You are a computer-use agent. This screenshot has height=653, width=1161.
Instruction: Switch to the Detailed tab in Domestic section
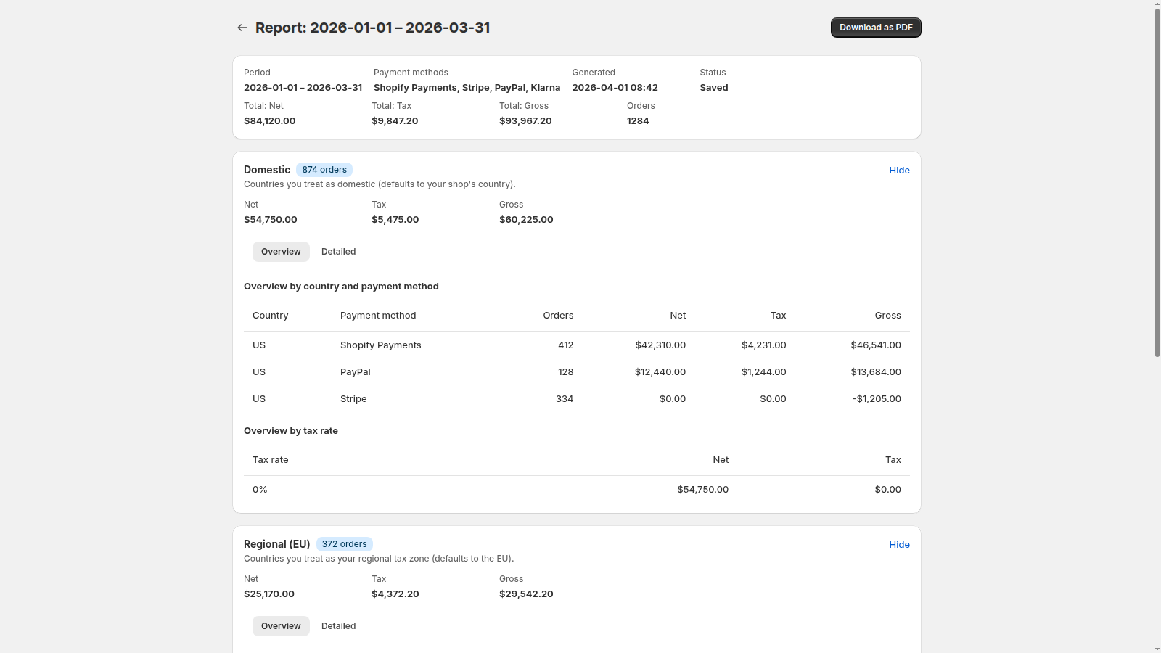click(x=338, y=251)
